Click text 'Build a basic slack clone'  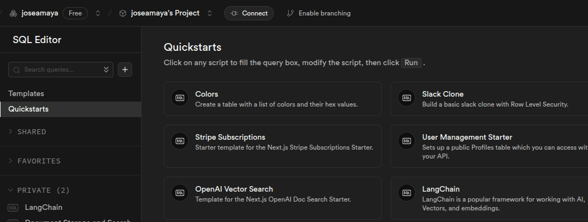(x=458, y=104)
